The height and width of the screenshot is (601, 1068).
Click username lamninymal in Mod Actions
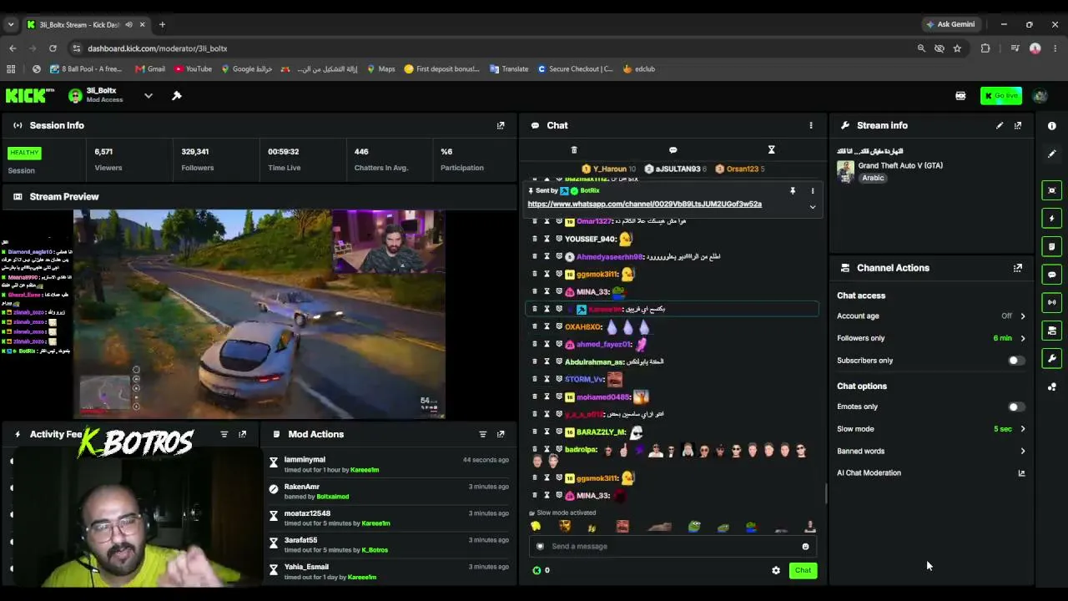coord(305,460)
